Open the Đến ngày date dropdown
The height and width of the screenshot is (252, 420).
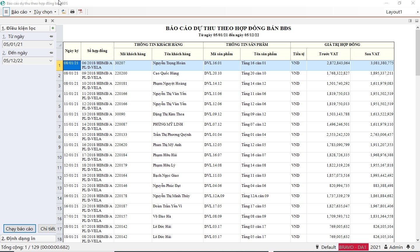[x=51, y=61]
